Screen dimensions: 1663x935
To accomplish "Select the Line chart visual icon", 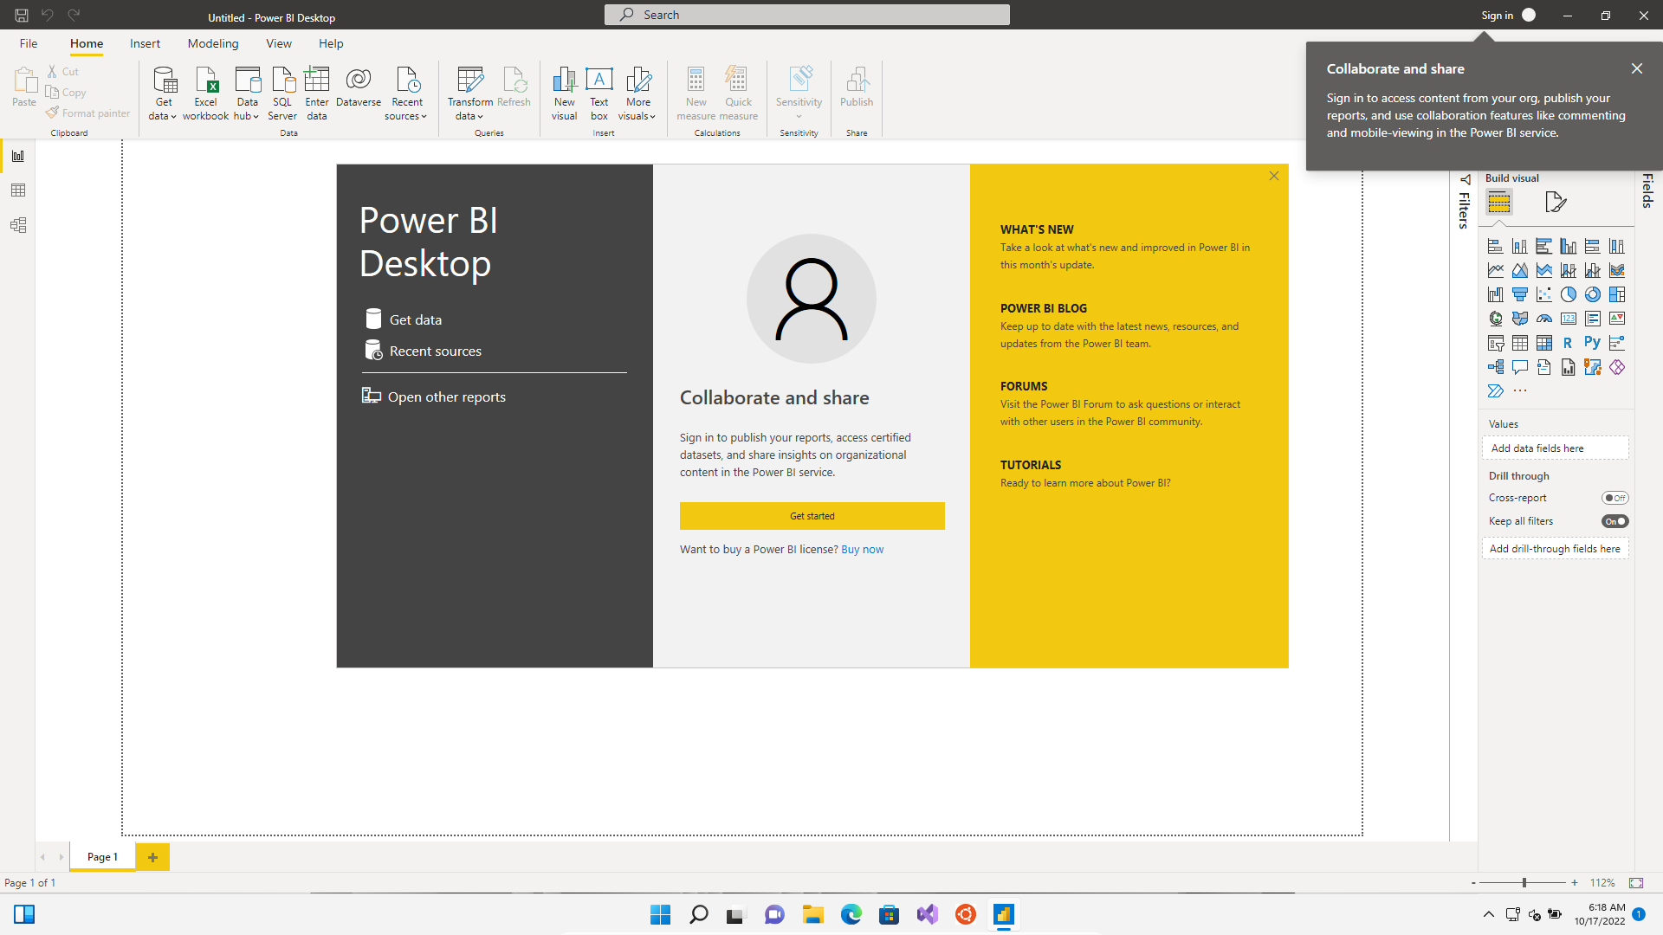I will click(x=1495, y=269).
